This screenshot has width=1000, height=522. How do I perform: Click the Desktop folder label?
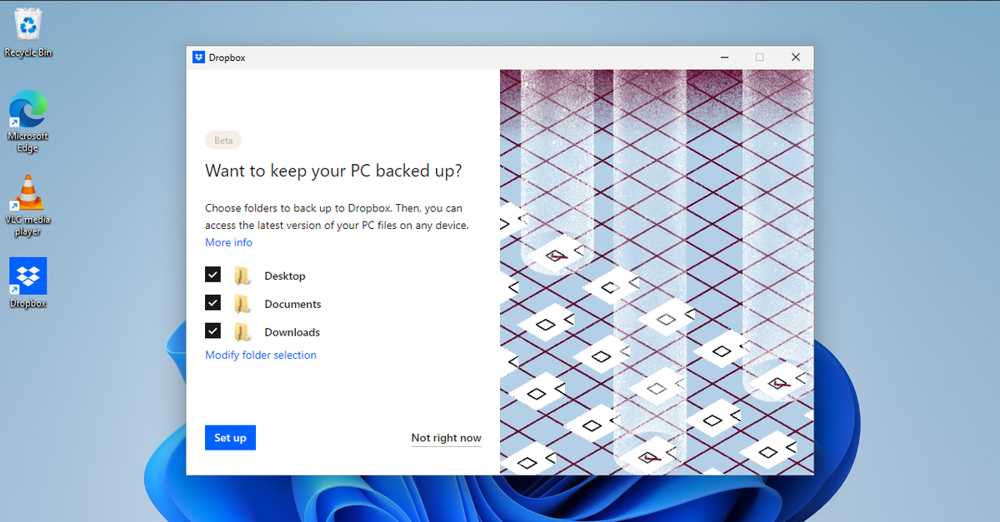point(285,276)
